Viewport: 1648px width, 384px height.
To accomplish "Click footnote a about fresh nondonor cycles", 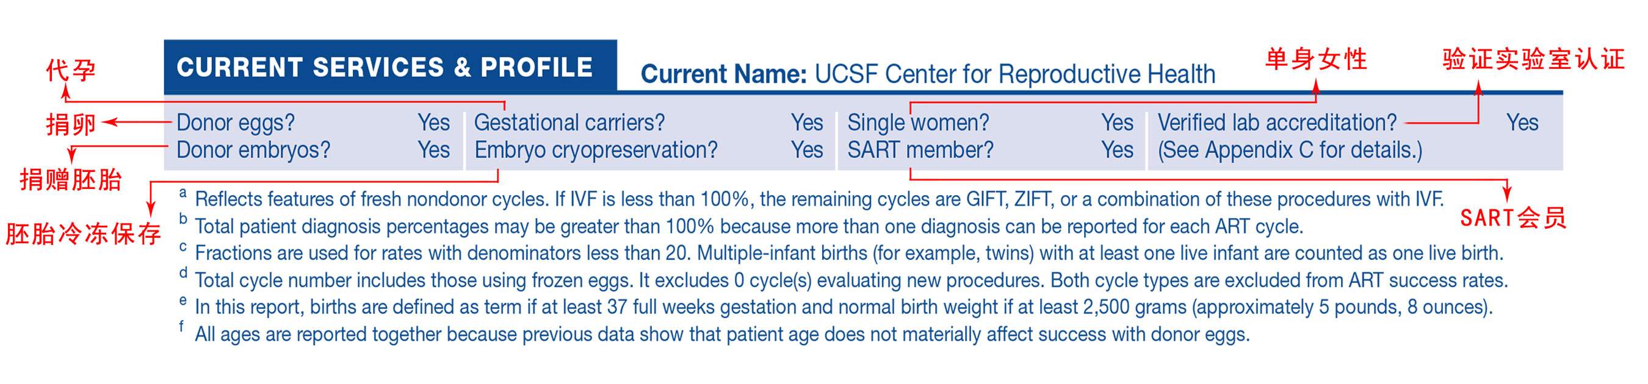I will click(819, 199).
